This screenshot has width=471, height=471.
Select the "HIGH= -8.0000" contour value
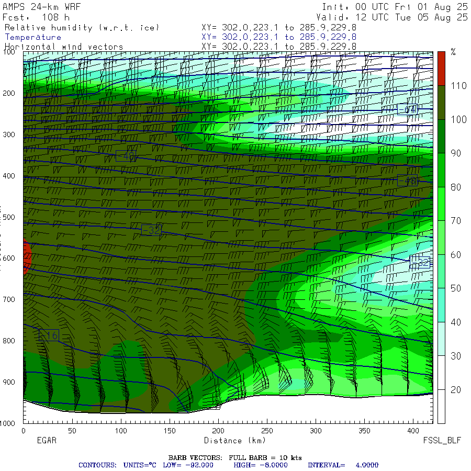tap(261, 465)
